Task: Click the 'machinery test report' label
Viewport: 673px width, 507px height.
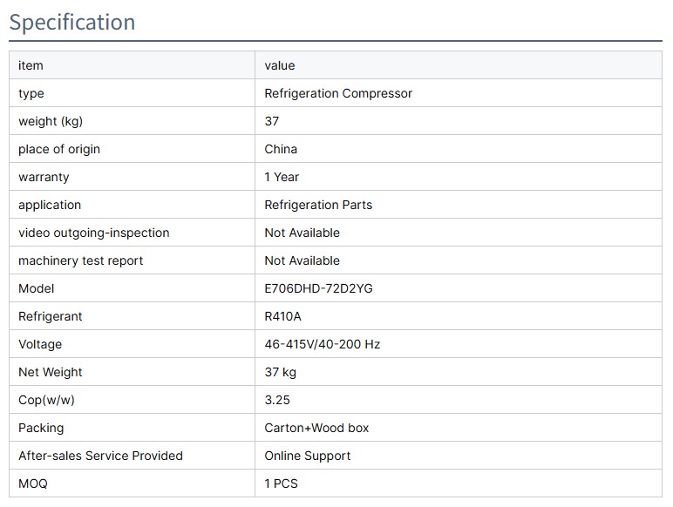Action: click(81, 260)
